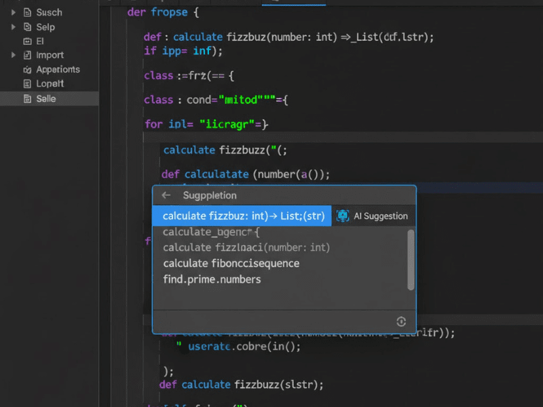Click the duplicate-page icon beside Selp
This screenshot has width=543, height=407.
pyautogui.click(x=26, y=27)
